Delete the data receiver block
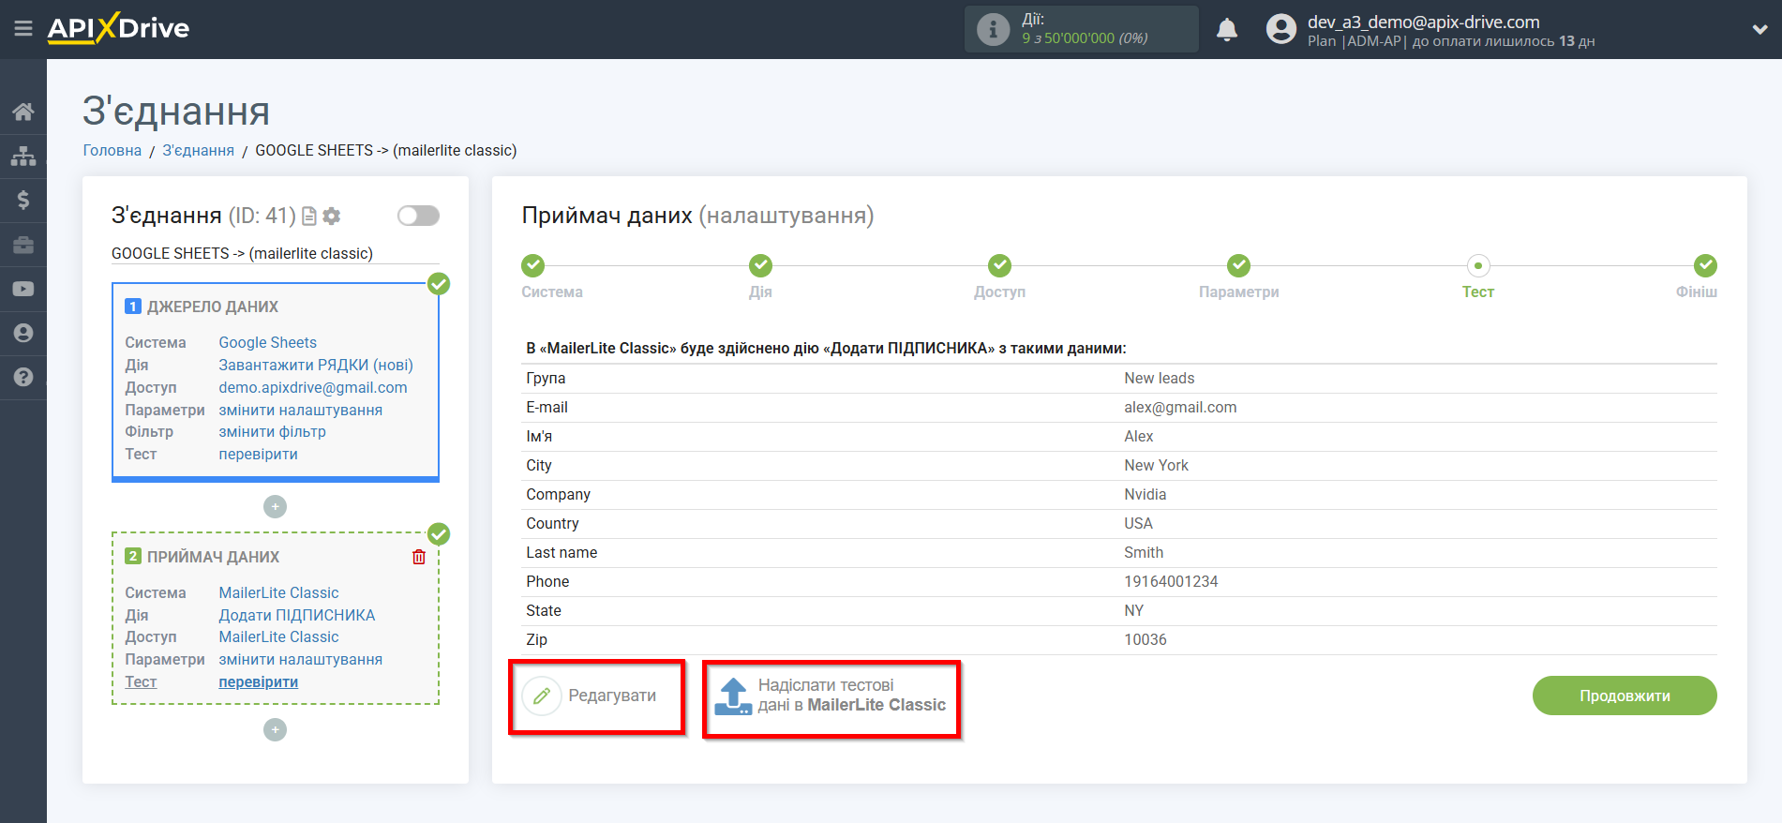Viewport: 1782px width, 823px height. coord(419,557)
